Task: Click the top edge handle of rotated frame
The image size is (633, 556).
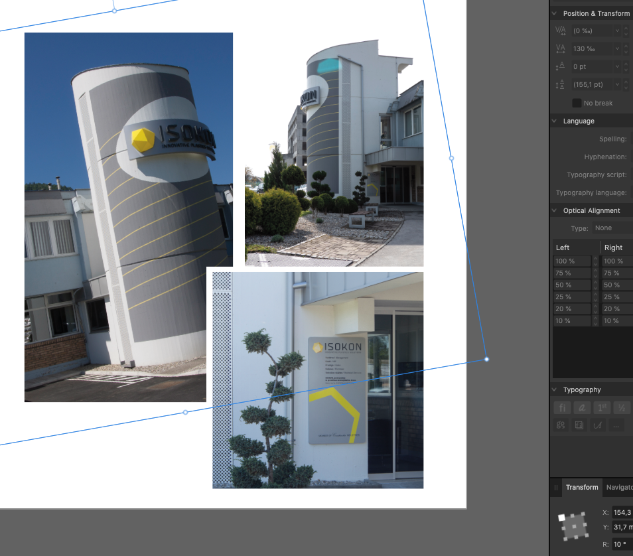Action: (x=115, y=11)
